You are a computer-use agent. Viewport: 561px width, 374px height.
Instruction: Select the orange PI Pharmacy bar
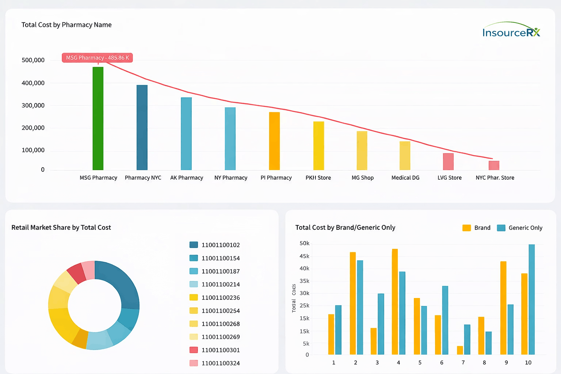274,141
